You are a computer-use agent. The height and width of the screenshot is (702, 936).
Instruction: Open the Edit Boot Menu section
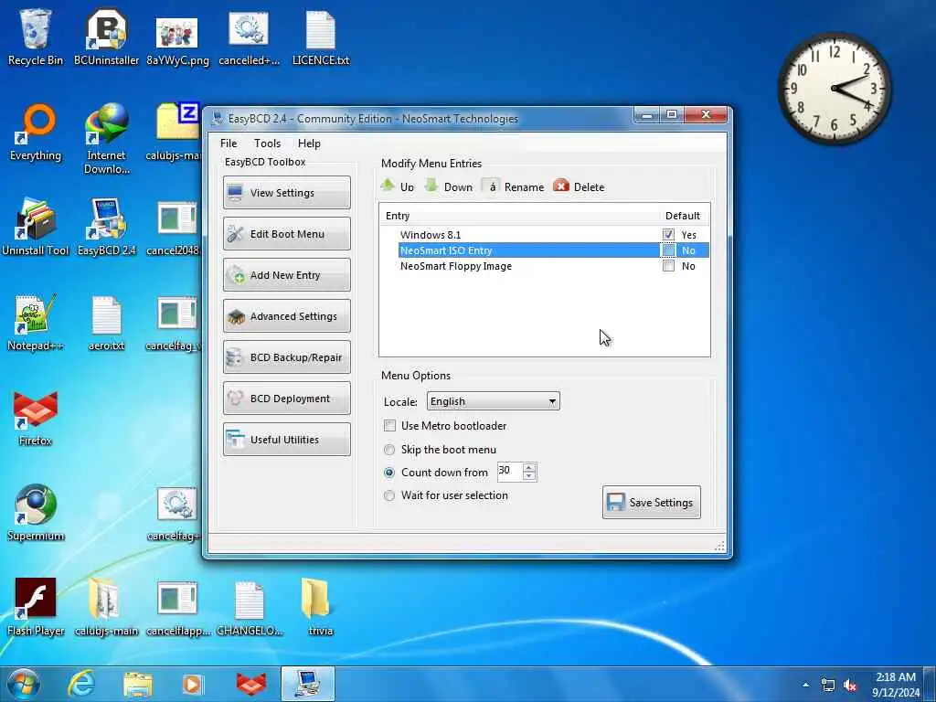coord(286,233)
